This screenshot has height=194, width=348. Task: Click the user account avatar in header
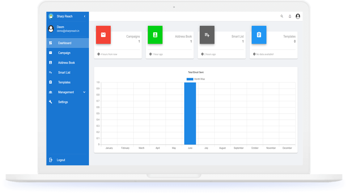pos(298,16)
